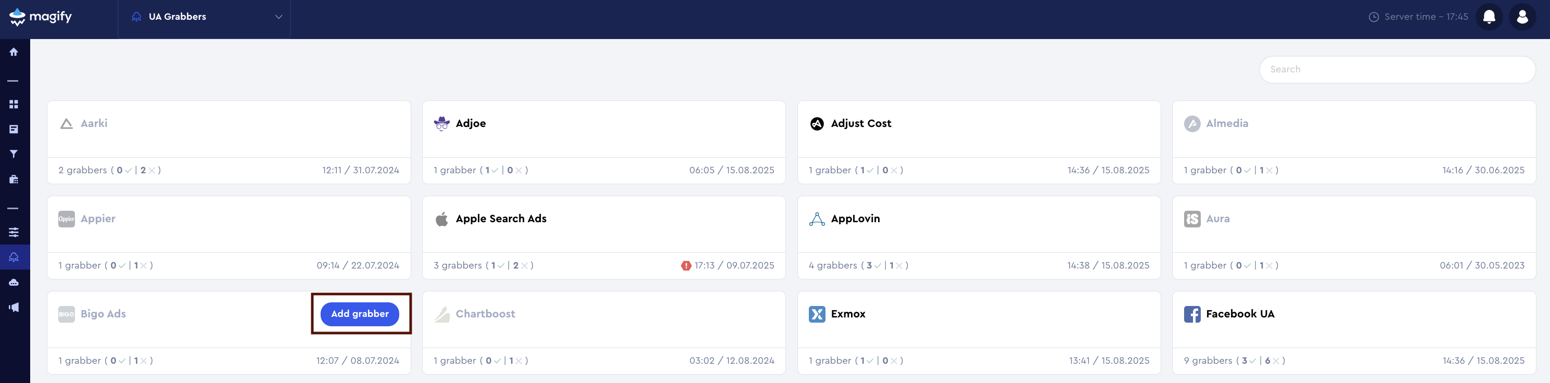The height and width of the screenshot is (383, 1550).
Task: Go to Home in the sidebar
Action: tap(14, 53)
